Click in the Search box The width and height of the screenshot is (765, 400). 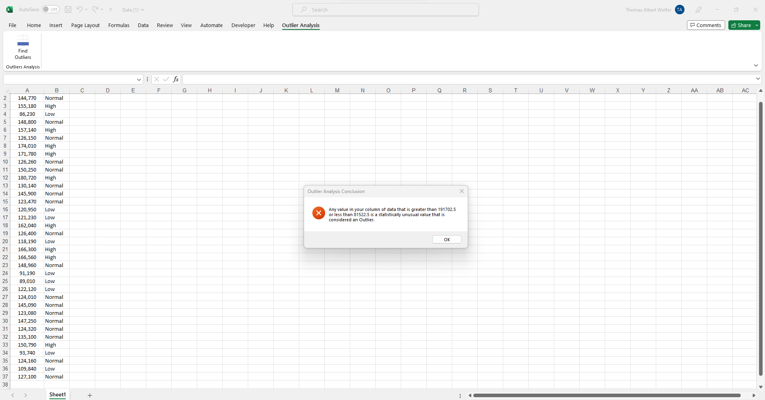pyautogui.click(x=386, y=10)
